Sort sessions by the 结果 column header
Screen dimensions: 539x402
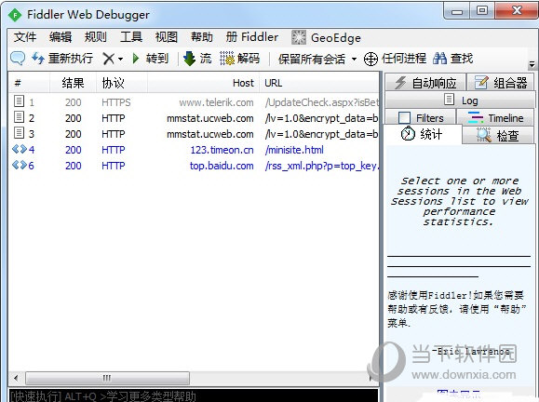pos(73,83)
